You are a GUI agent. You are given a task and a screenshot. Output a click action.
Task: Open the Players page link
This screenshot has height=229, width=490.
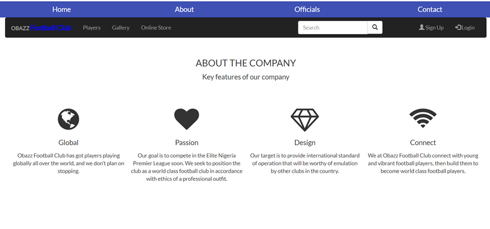[92, 28]
